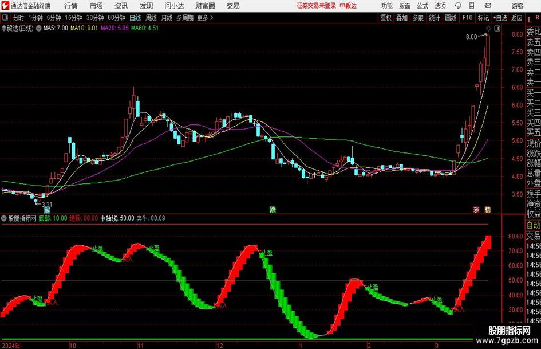The image size is (541, 349).
Task: Switch to 60分钟 period tab
Action: tap(117, 18)
